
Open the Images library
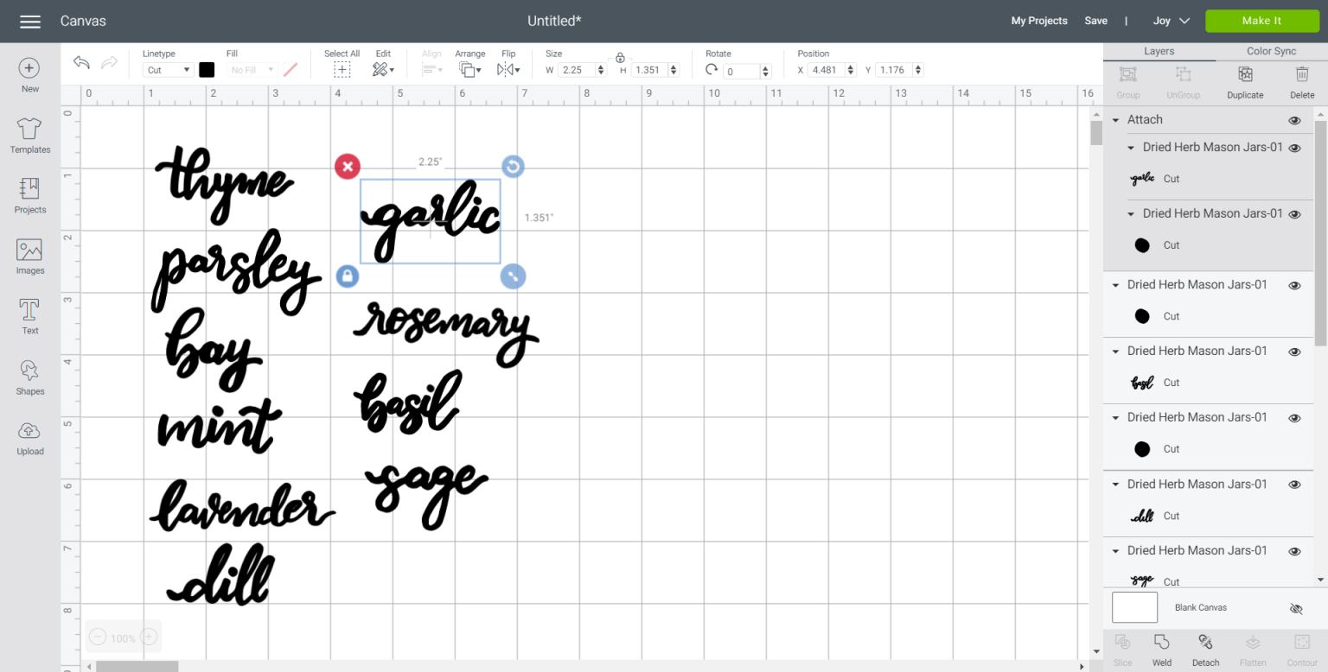click(x=29, y=257)
